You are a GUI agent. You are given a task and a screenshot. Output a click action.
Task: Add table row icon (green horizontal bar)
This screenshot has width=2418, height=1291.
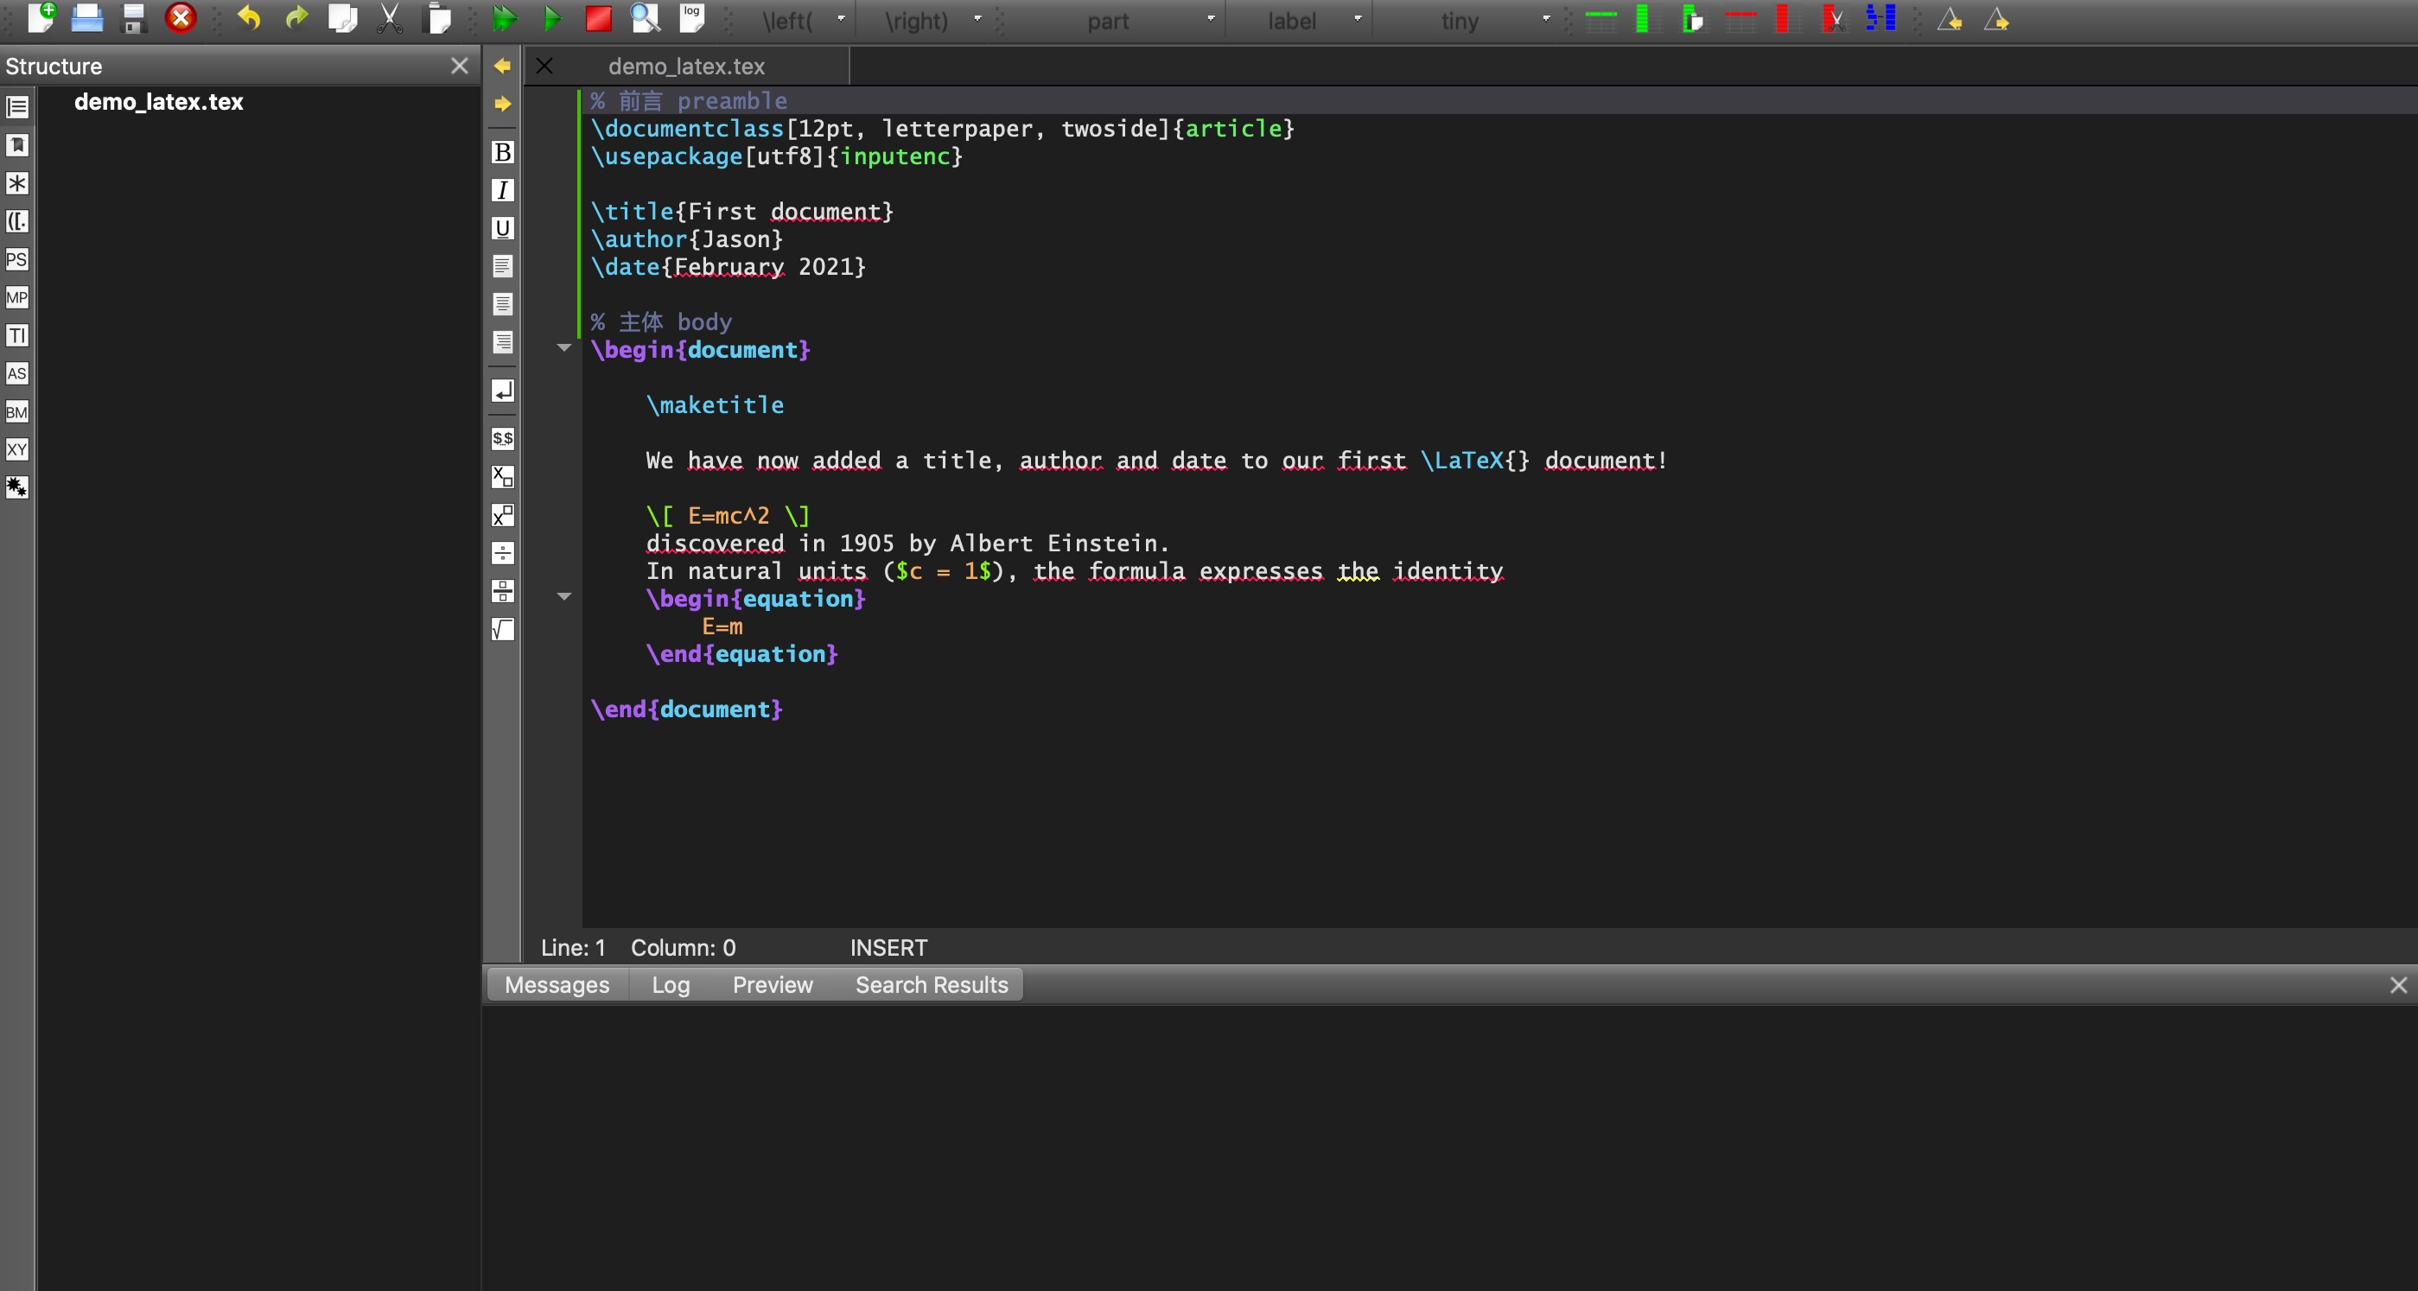[x=1600, y=18]
